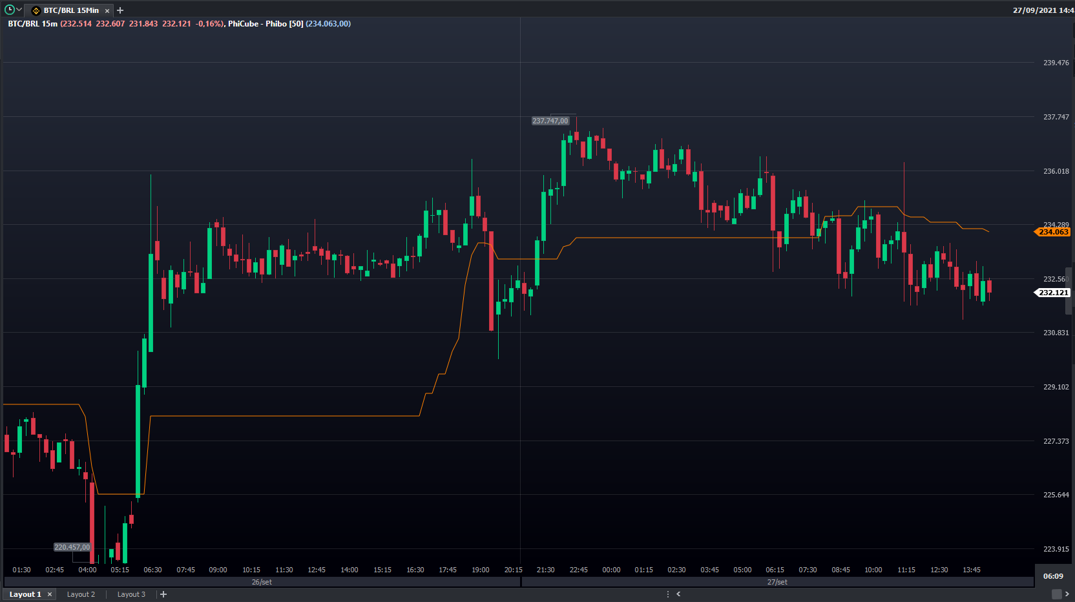
Task: Click the 09:00 time axis label
Action: click(x=218, y=570)
